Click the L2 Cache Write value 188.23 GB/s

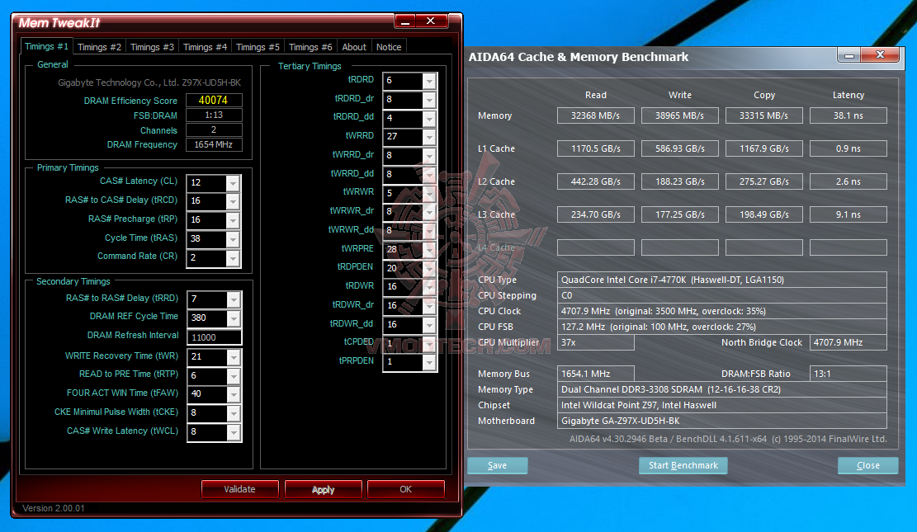pyautogui.click(x=679, y=181)
